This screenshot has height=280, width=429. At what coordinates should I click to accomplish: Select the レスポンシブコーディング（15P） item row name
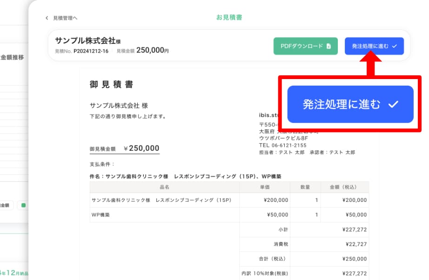pyautogui.click(x=161, y=200)
